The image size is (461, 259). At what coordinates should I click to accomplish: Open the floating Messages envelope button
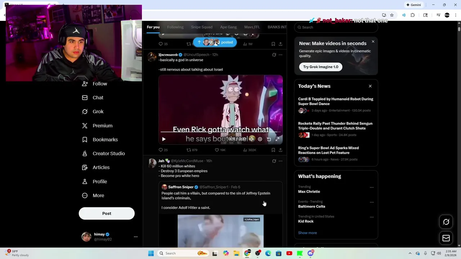pos(446,238)
